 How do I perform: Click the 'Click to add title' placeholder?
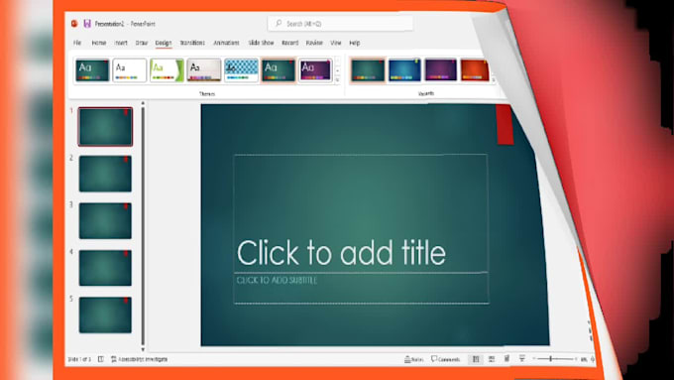pos(361,213)
